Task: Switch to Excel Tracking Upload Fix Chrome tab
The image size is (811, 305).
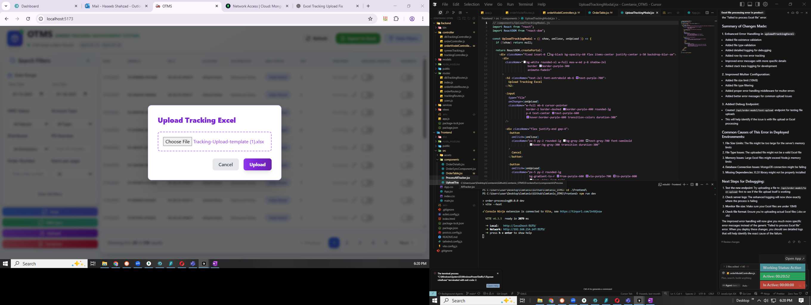Action: coord(327,6)
